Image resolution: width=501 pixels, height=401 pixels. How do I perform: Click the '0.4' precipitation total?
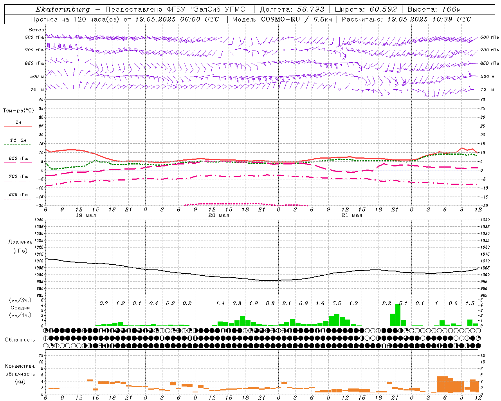pos(154,303)
